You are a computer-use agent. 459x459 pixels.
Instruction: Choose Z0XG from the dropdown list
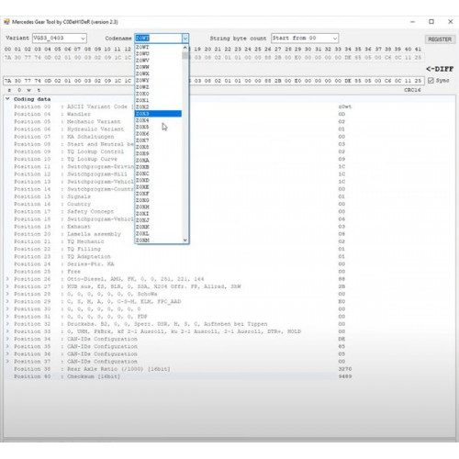[158, 200]
